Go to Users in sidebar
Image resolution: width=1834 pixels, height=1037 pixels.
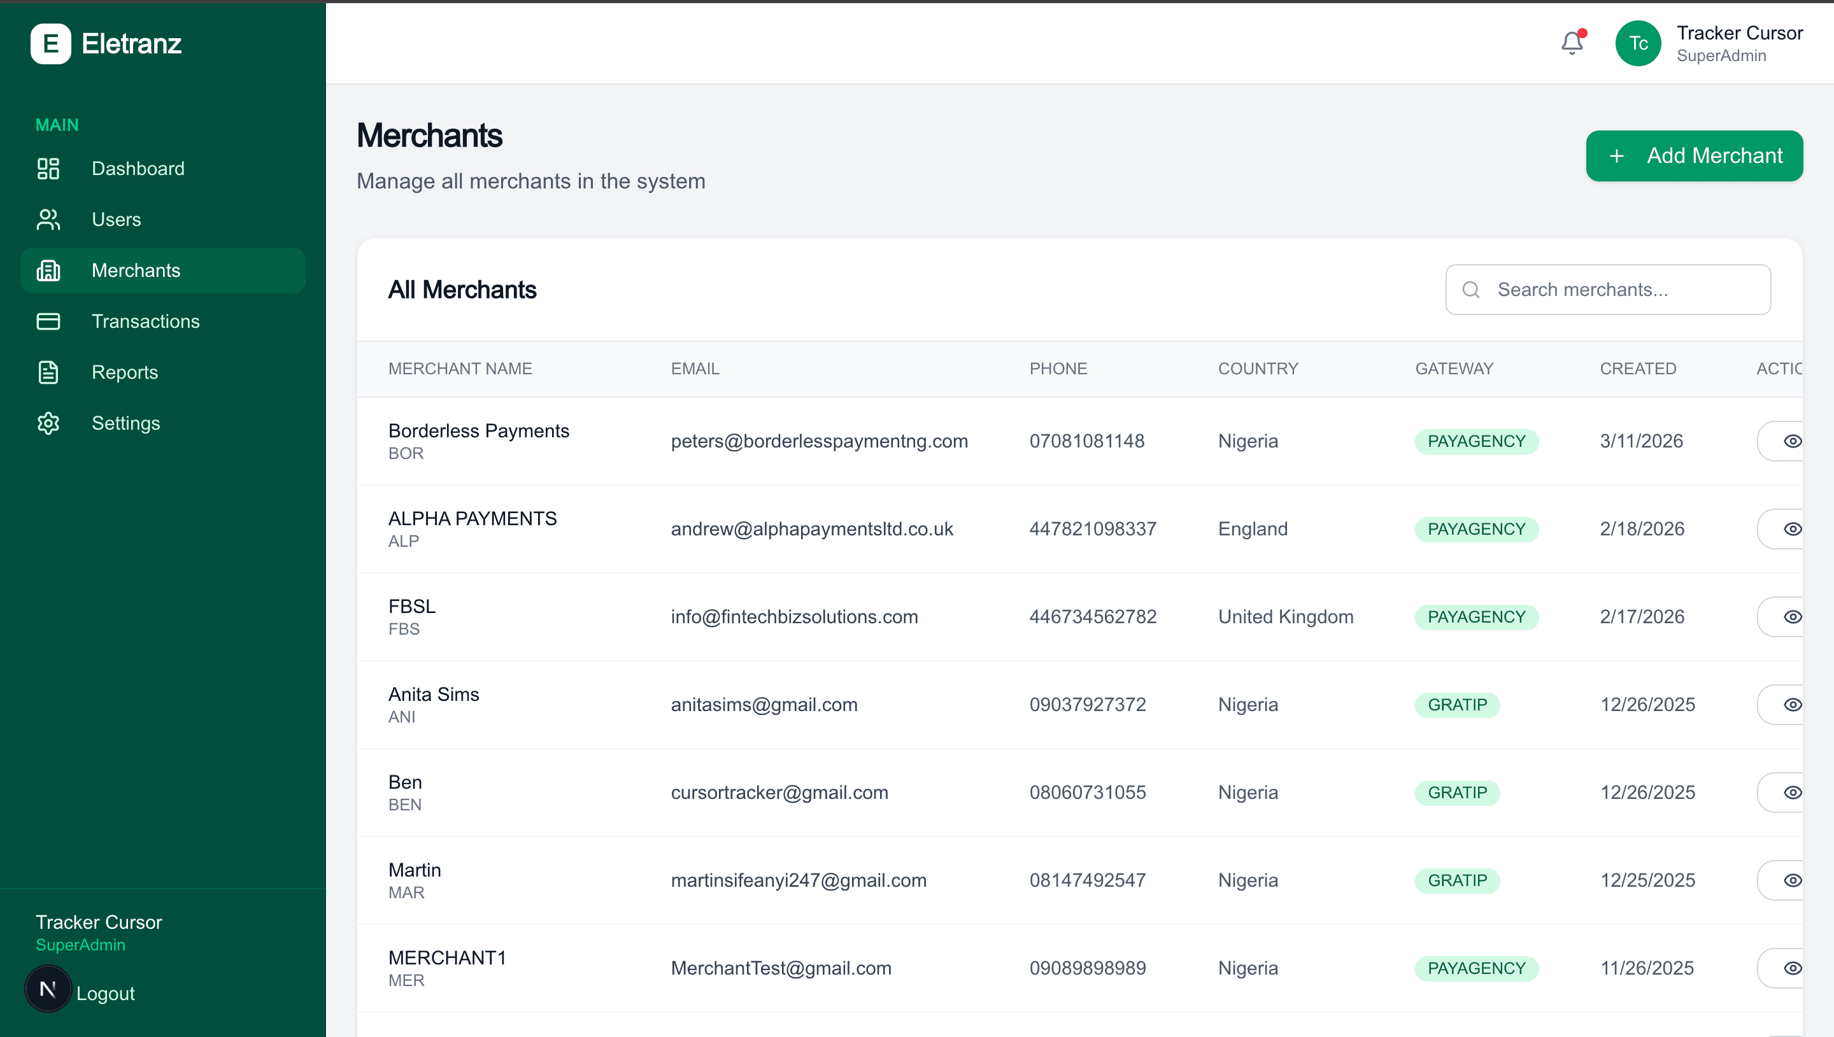click(x=116, y=220)
